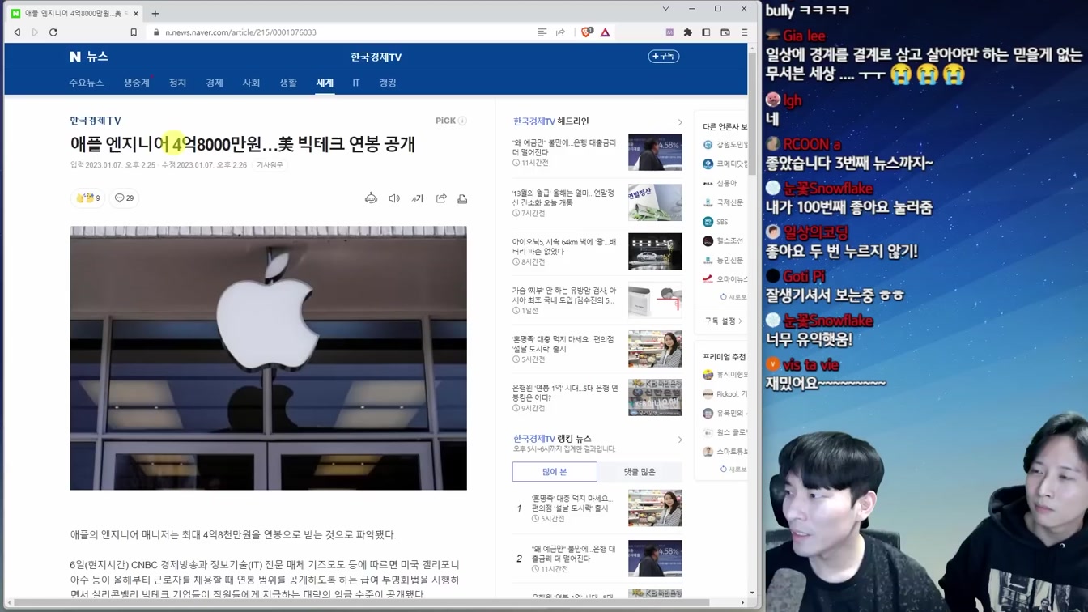This screenshot has width=1088, height=612.
Task: Play article audio with speaker icon
Action: point(394,198)
